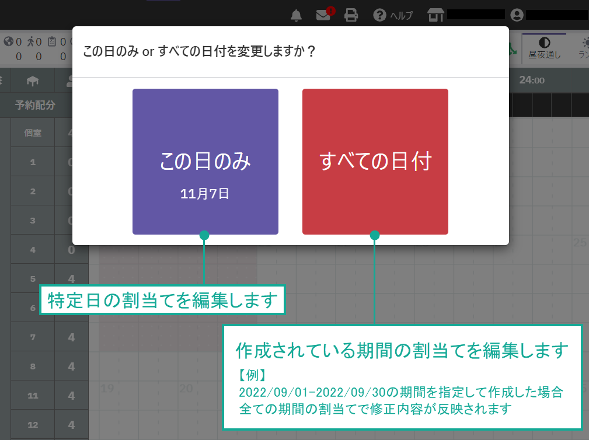The height and width of the screenshot is (440, 589).
Task: Open notifications via the bell icon
Action: (x=296, y=15)
